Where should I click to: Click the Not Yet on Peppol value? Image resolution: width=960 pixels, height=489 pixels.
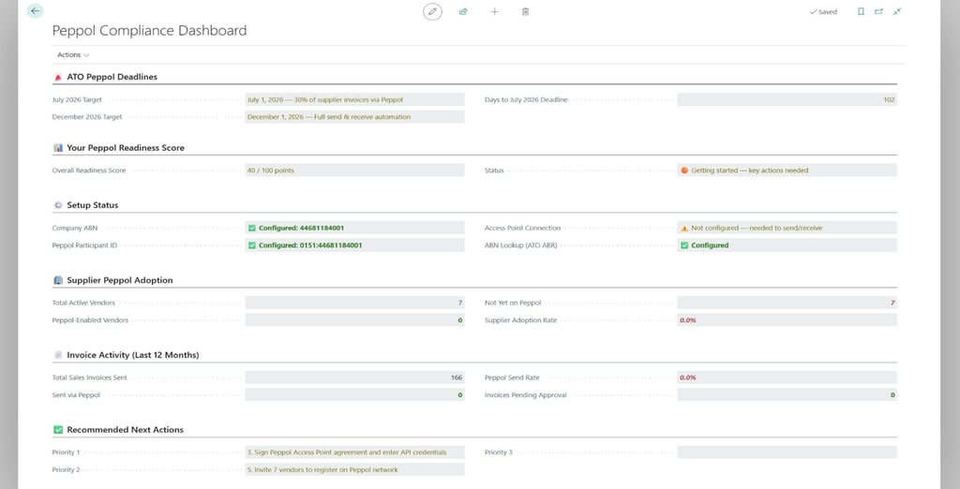[x=787, y=303]
